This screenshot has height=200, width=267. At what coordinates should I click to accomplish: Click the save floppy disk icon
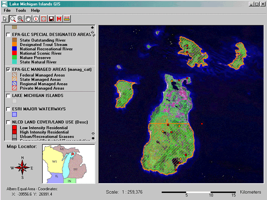(51, 19)
